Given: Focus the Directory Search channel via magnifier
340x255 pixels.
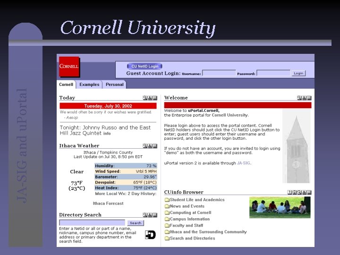Looking at the screenshot, I should point(145,215).
